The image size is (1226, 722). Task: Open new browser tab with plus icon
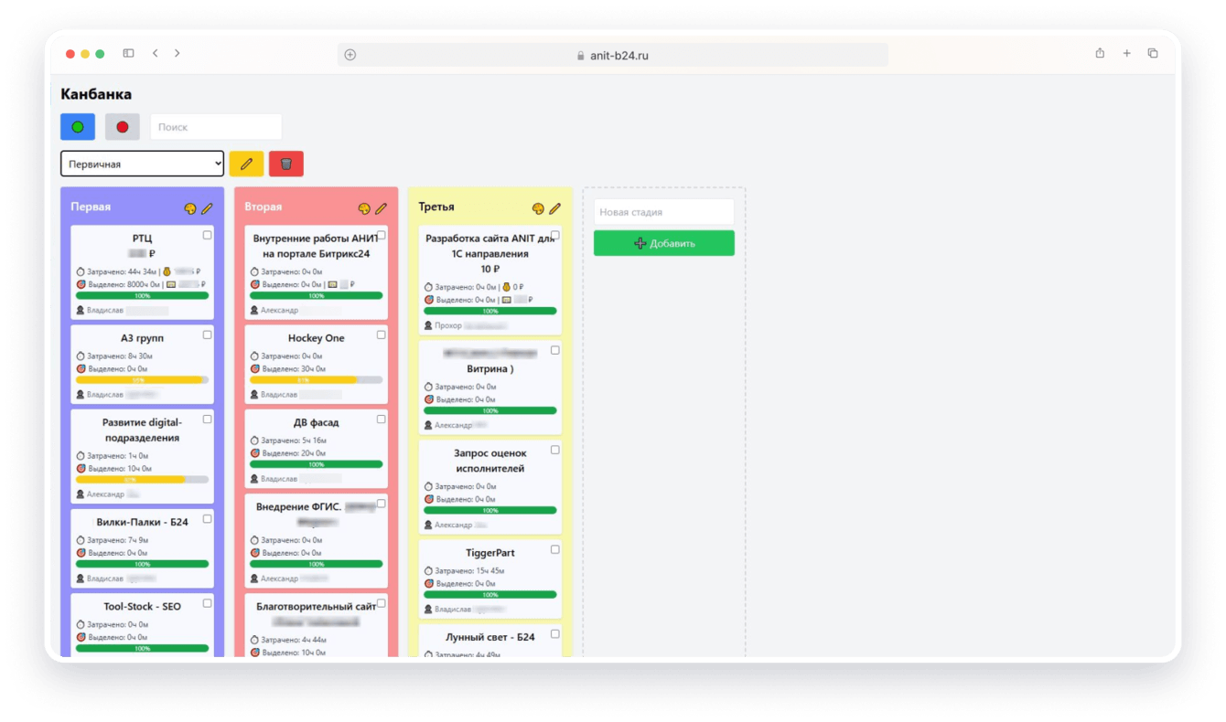1126,54
